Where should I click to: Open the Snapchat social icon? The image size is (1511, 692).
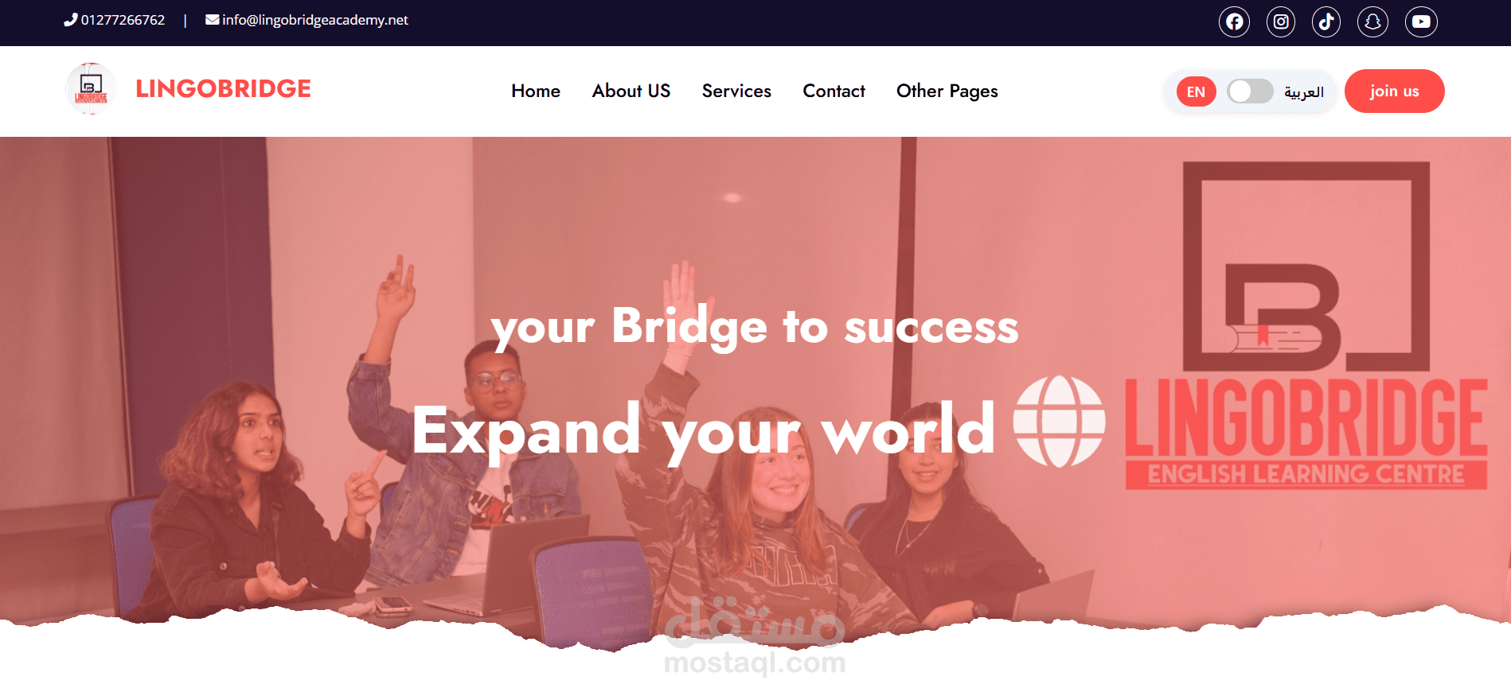[x=1373, y=21]
